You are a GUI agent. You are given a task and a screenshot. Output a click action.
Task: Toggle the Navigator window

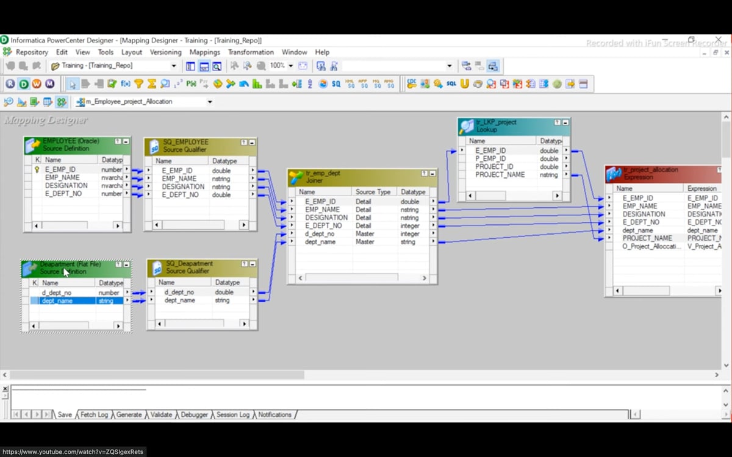click(190, 65)
